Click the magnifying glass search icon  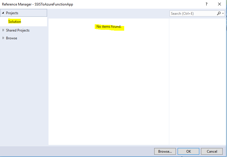coord(219,13)
